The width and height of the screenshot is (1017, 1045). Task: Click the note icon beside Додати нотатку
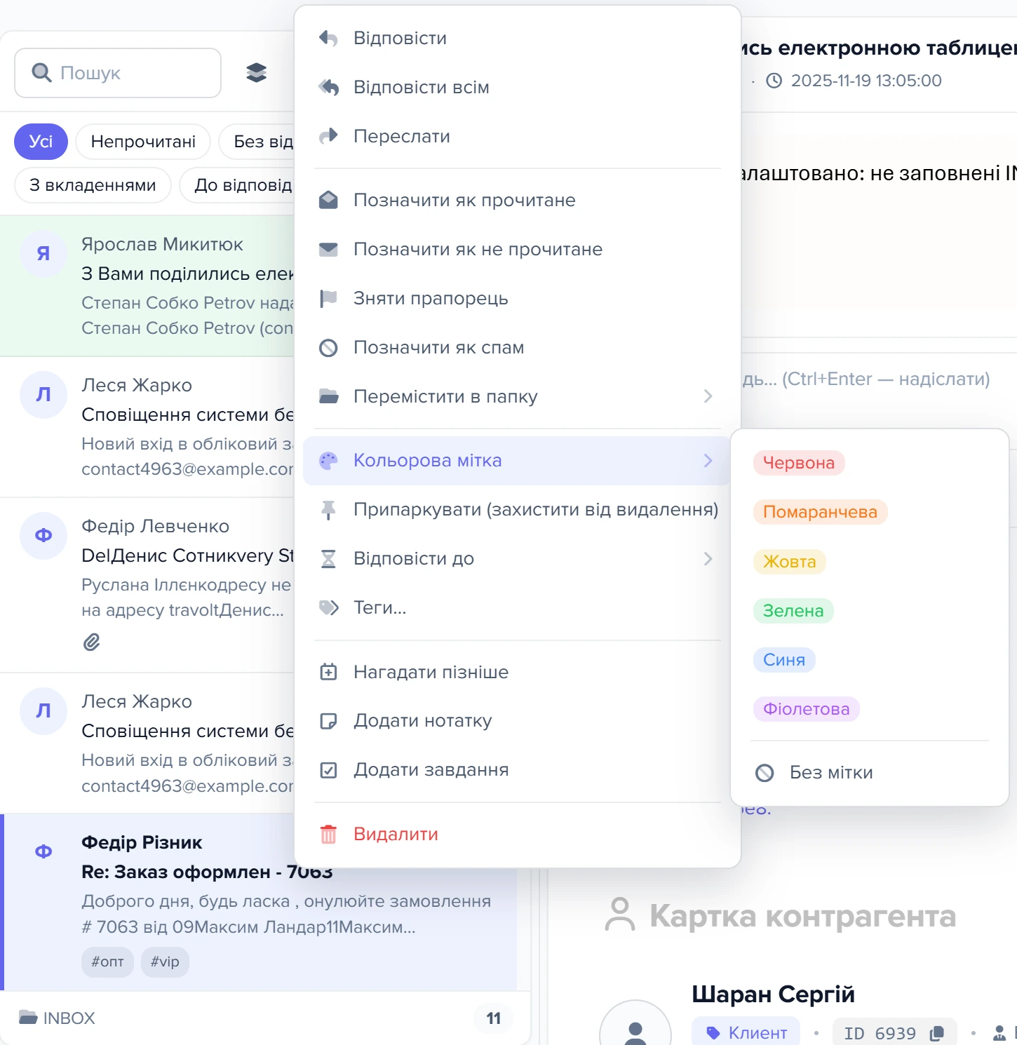(x=328, y=721)
